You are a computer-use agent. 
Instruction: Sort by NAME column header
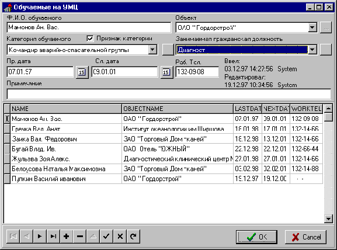(x=66, y=109)
